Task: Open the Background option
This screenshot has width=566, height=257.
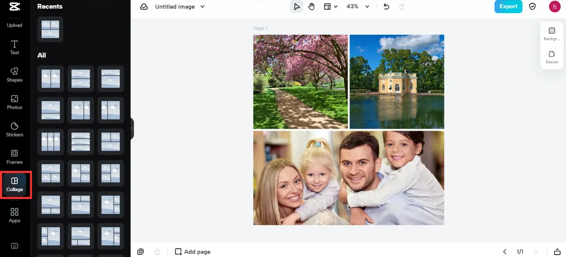Action: (552, 34)
